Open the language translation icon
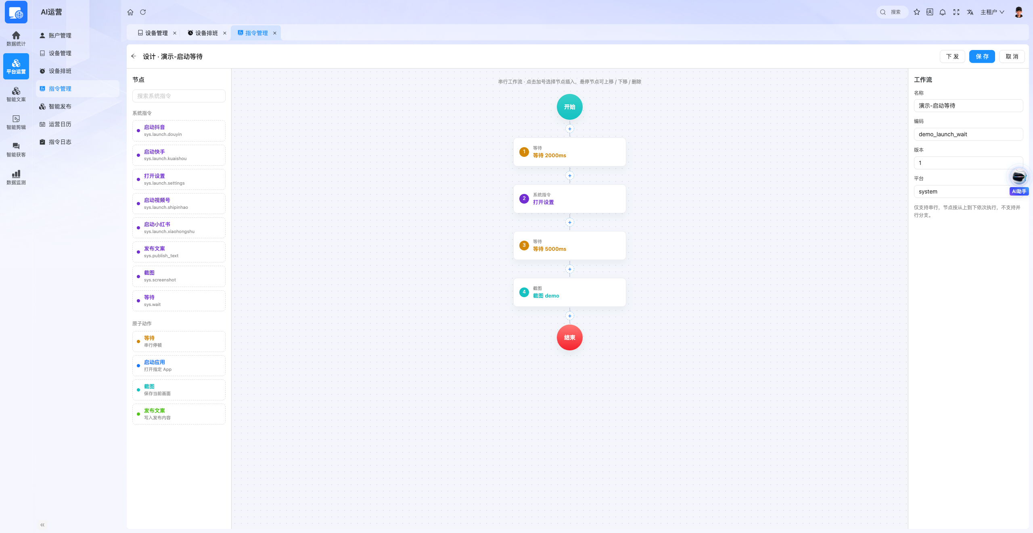The width and height of the screenshot is (1033, 533). point(970,12)
